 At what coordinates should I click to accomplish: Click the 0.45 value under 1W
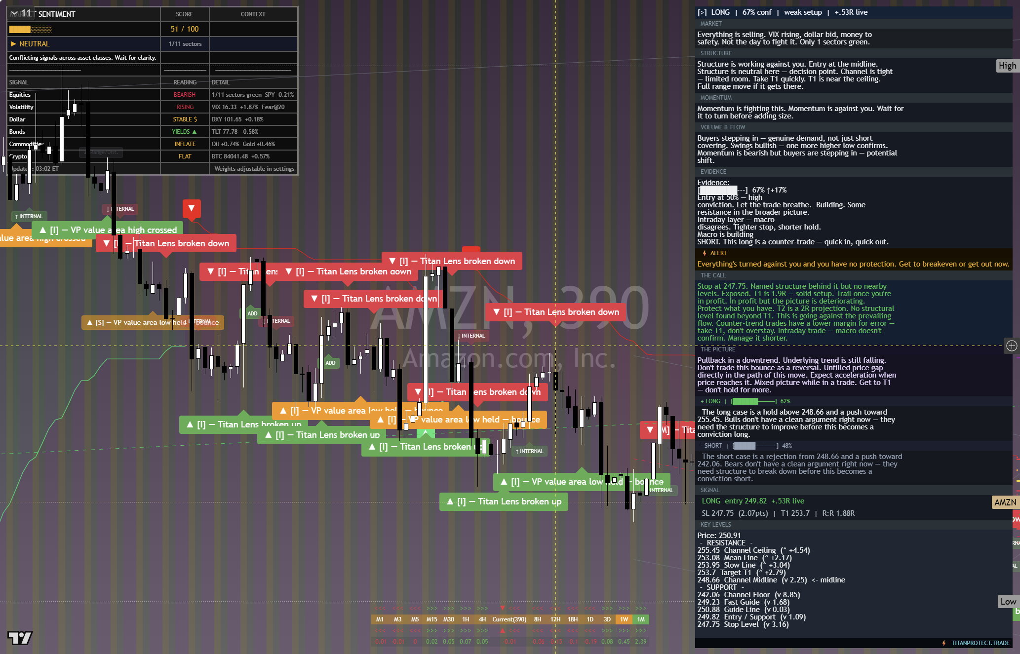[624, 642]
